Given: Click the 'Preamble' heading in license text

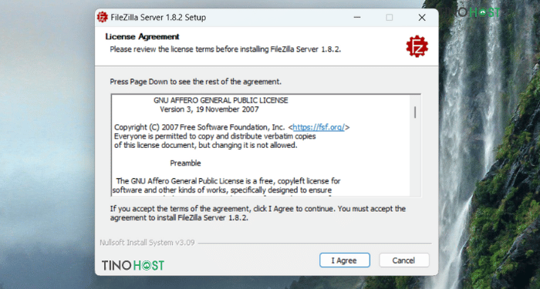Looking at the screenshot, I should 185,163.
